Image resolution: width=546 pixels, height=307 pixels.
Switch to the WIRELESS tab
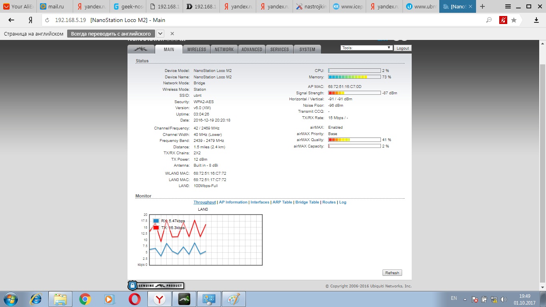(197, 49)
